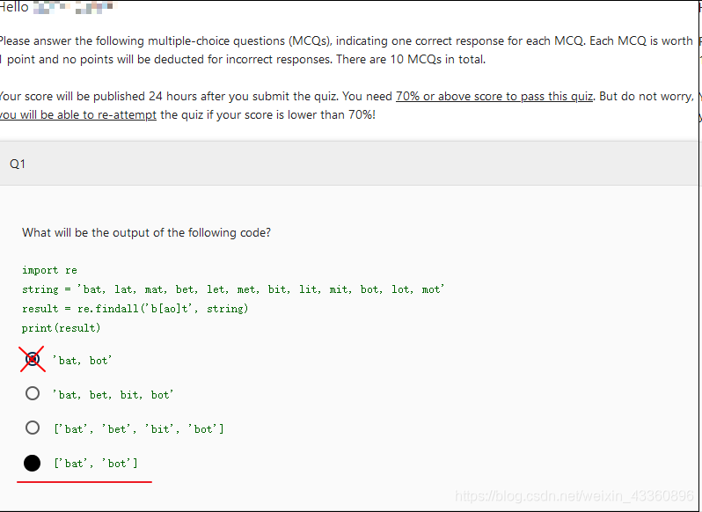Click the code line starting 'string = '
702x512 pixels.
click(x=233, y=289)
